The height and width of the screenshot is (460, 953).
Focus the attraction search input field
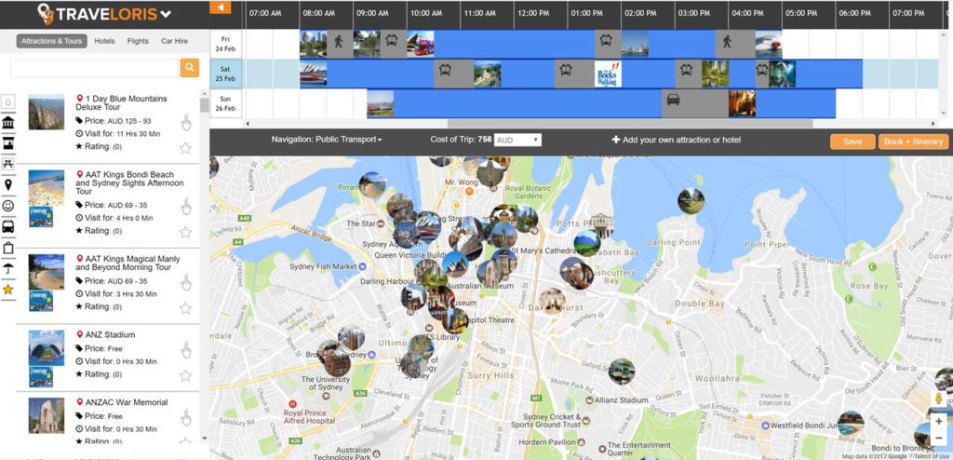94,68
